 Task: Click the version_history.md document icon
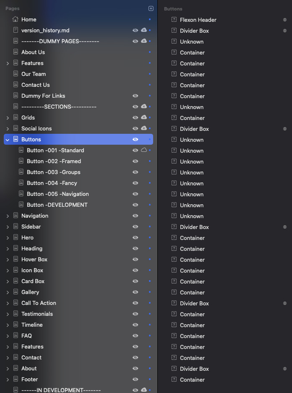click(16, 30)
